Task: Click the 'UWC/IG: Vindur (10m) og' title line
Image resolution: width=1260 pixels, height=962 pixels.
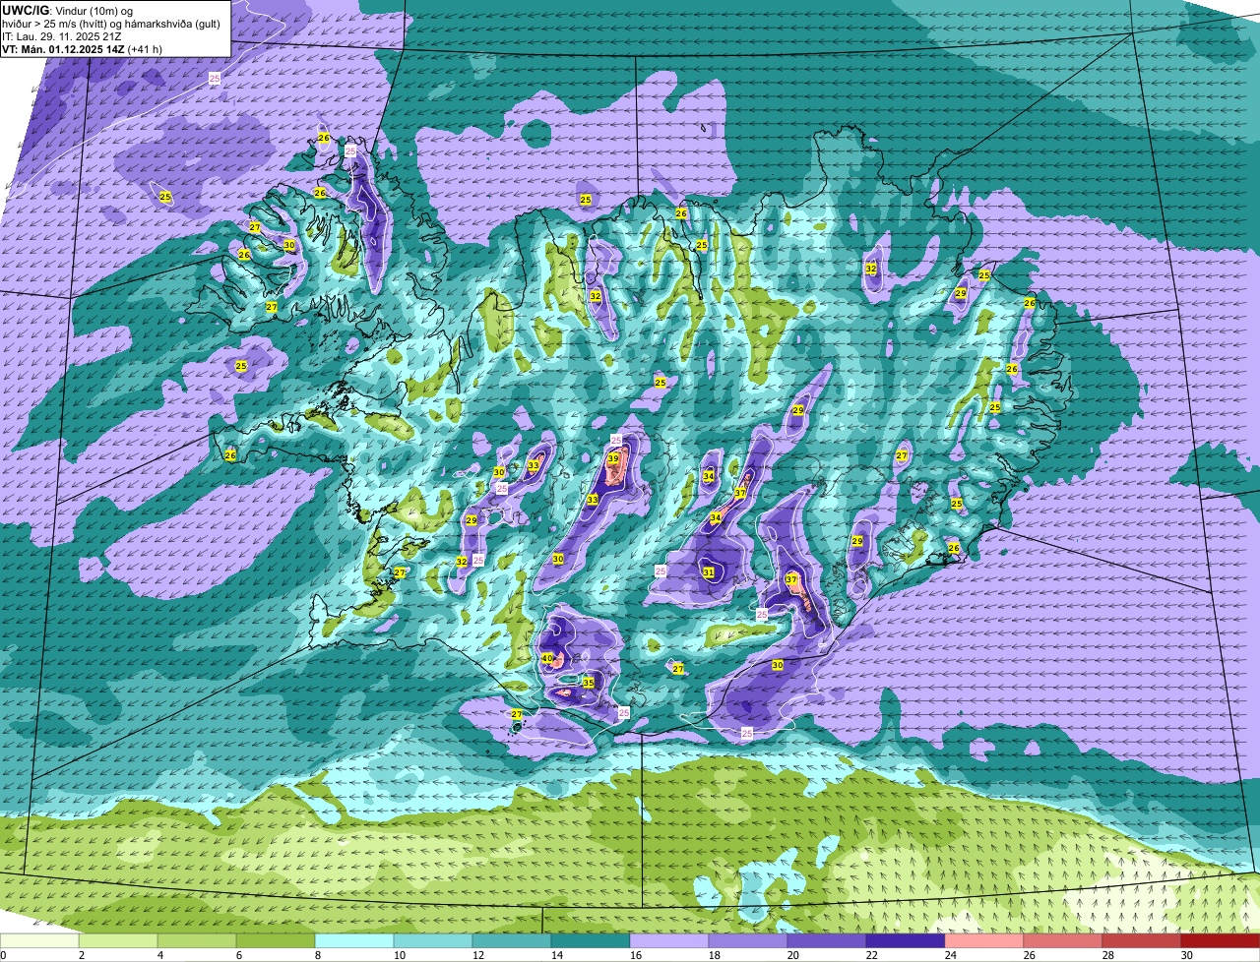Action: [x=69, y=10]
